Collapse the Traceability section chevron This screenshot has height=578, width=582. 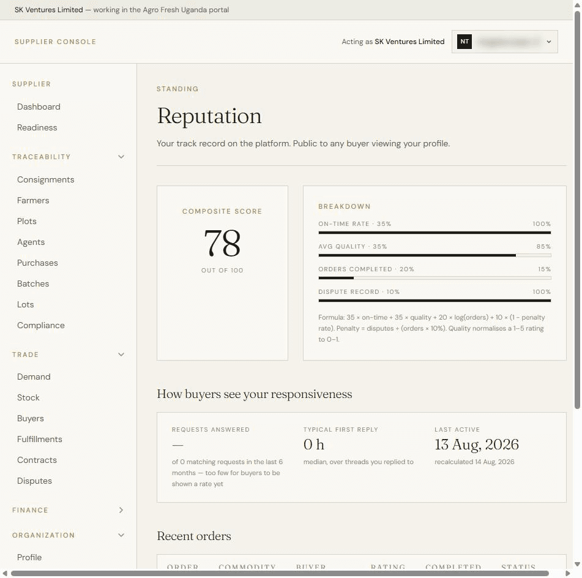tap(121, 157)
